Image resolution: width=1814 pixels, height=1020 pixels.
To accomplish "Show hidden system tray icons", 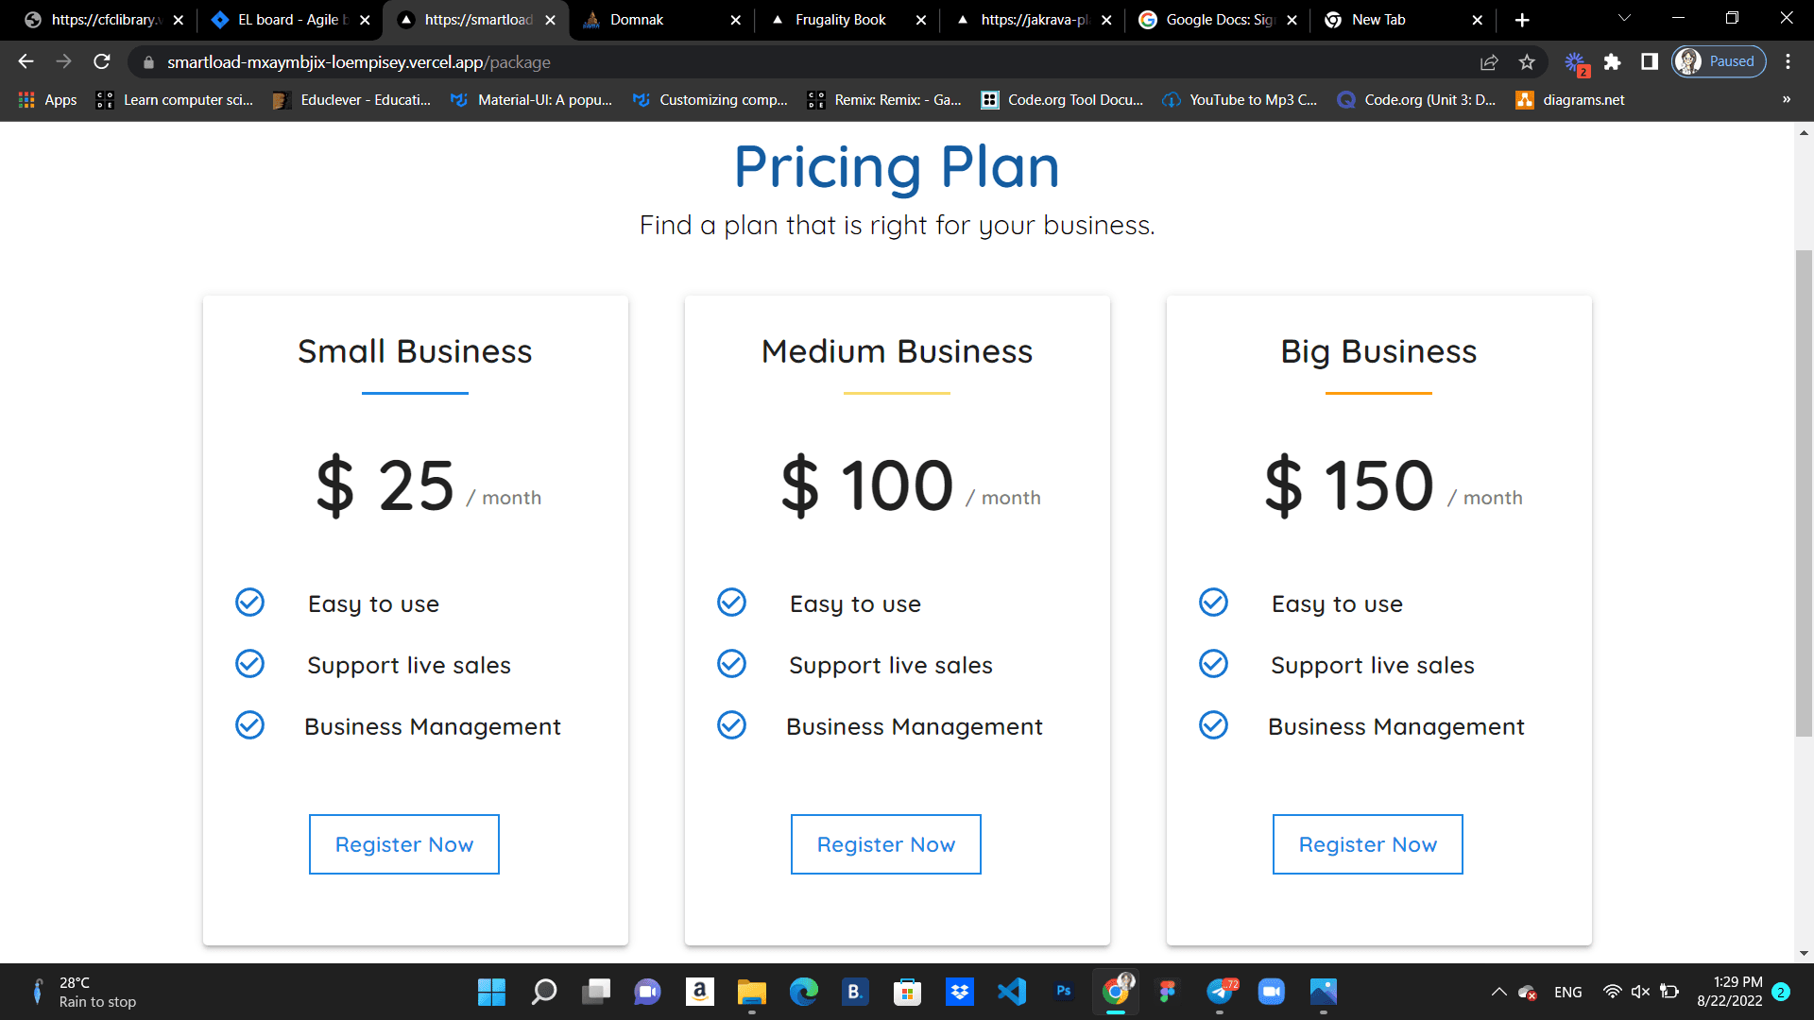I will [1498, 992].
